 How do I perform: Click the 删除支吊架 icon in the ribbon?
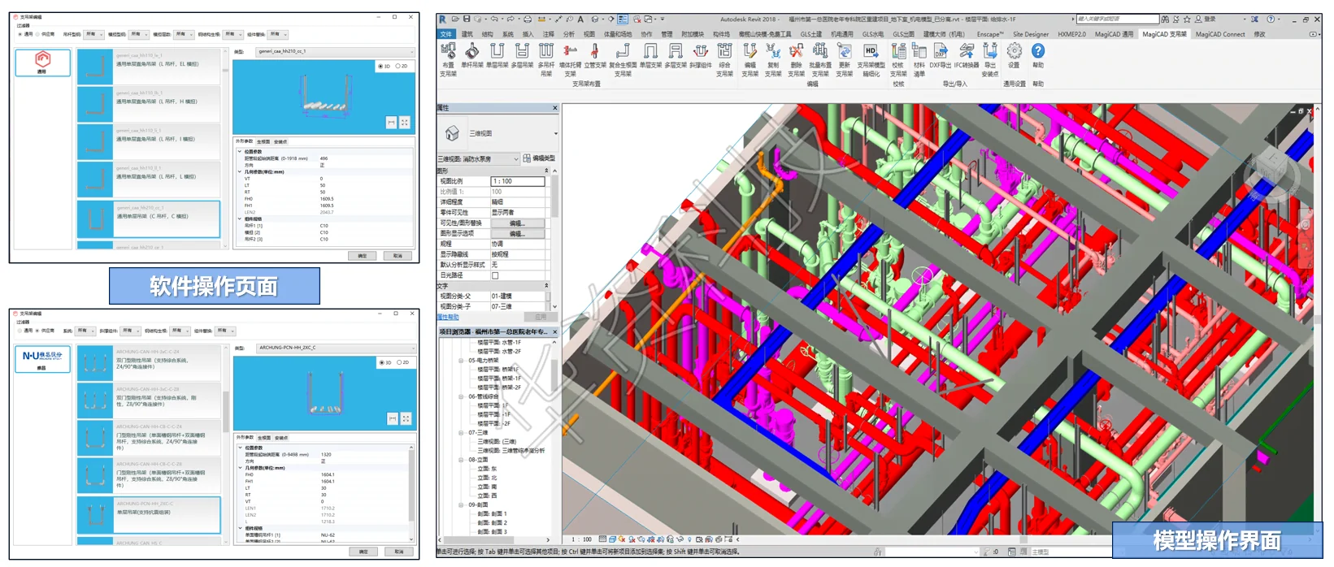tap(796, 52)
